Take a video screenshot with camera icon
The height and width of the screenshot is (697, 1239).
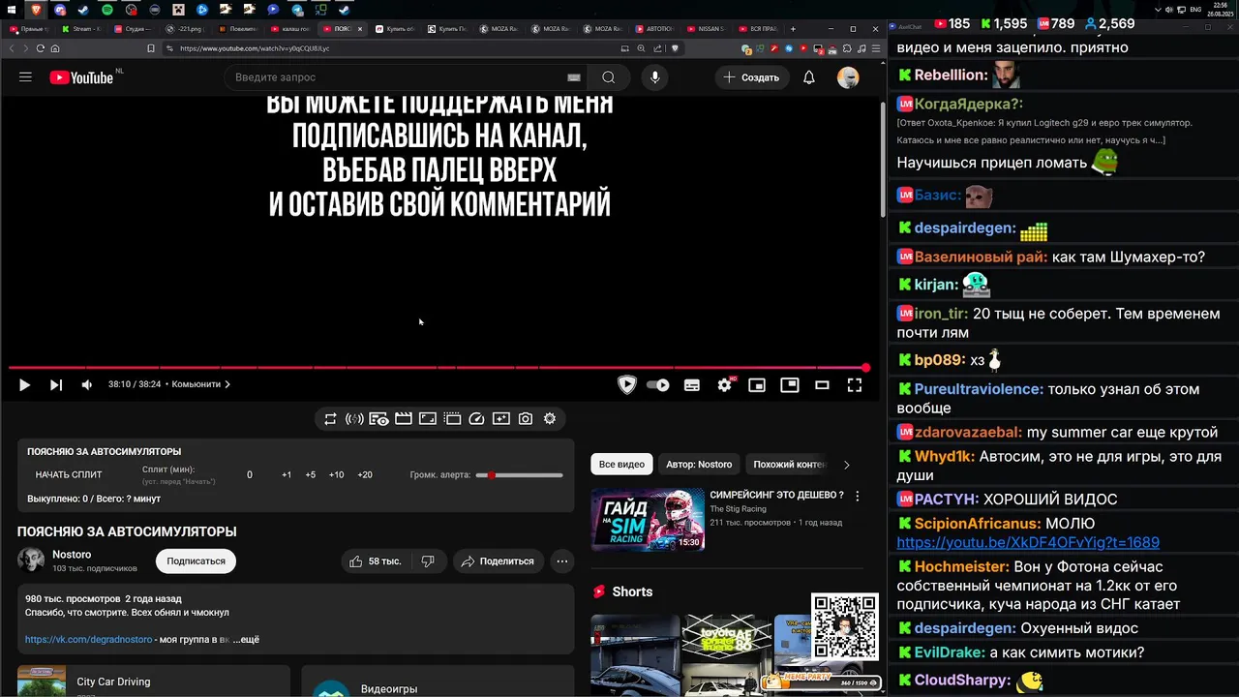[525, 419]
